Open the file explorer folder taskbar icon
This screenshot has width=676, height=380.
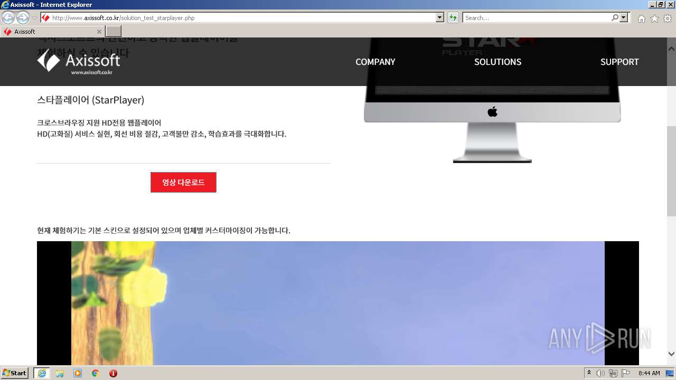tap(60, 373)
